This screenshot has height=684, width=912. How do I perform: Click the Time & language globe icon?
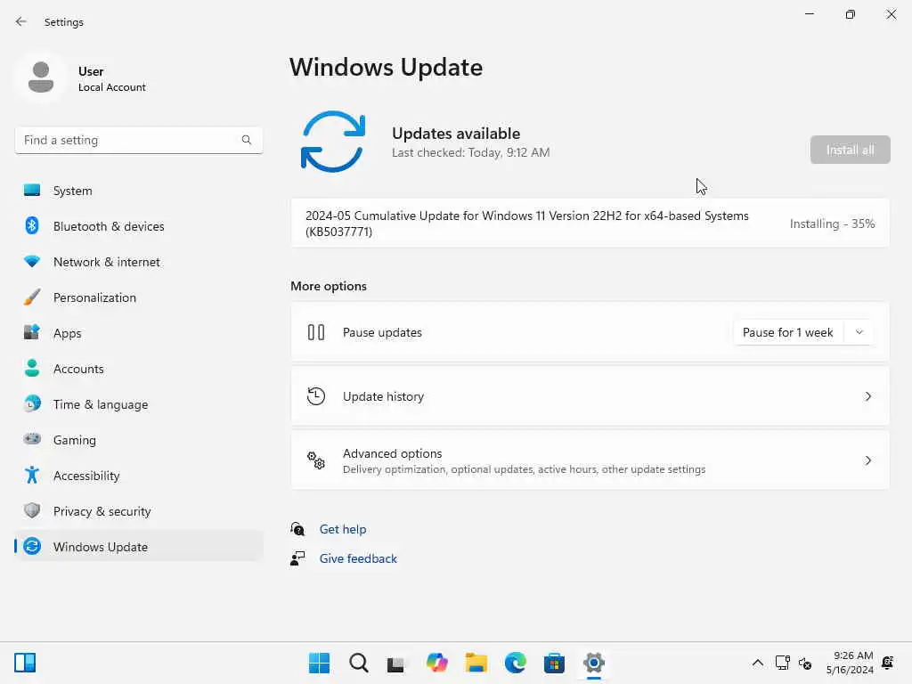[32, 403]
